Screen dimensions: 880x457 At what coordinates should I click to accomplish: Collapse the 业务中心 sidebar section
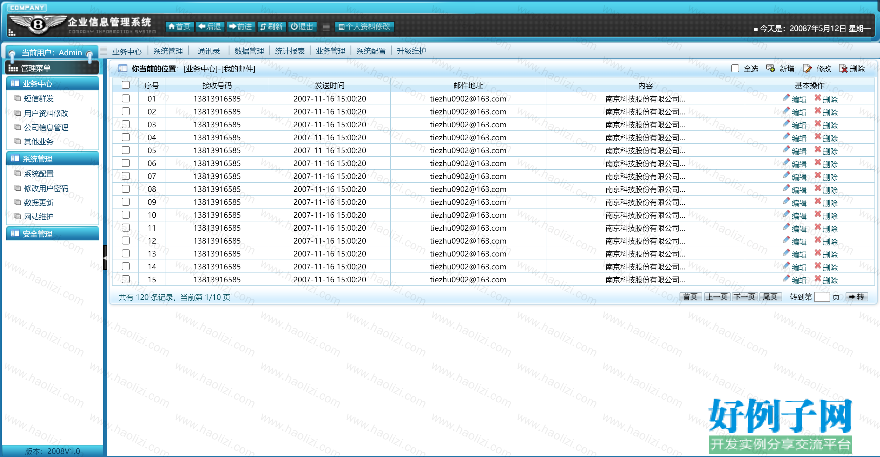(53, 83)
